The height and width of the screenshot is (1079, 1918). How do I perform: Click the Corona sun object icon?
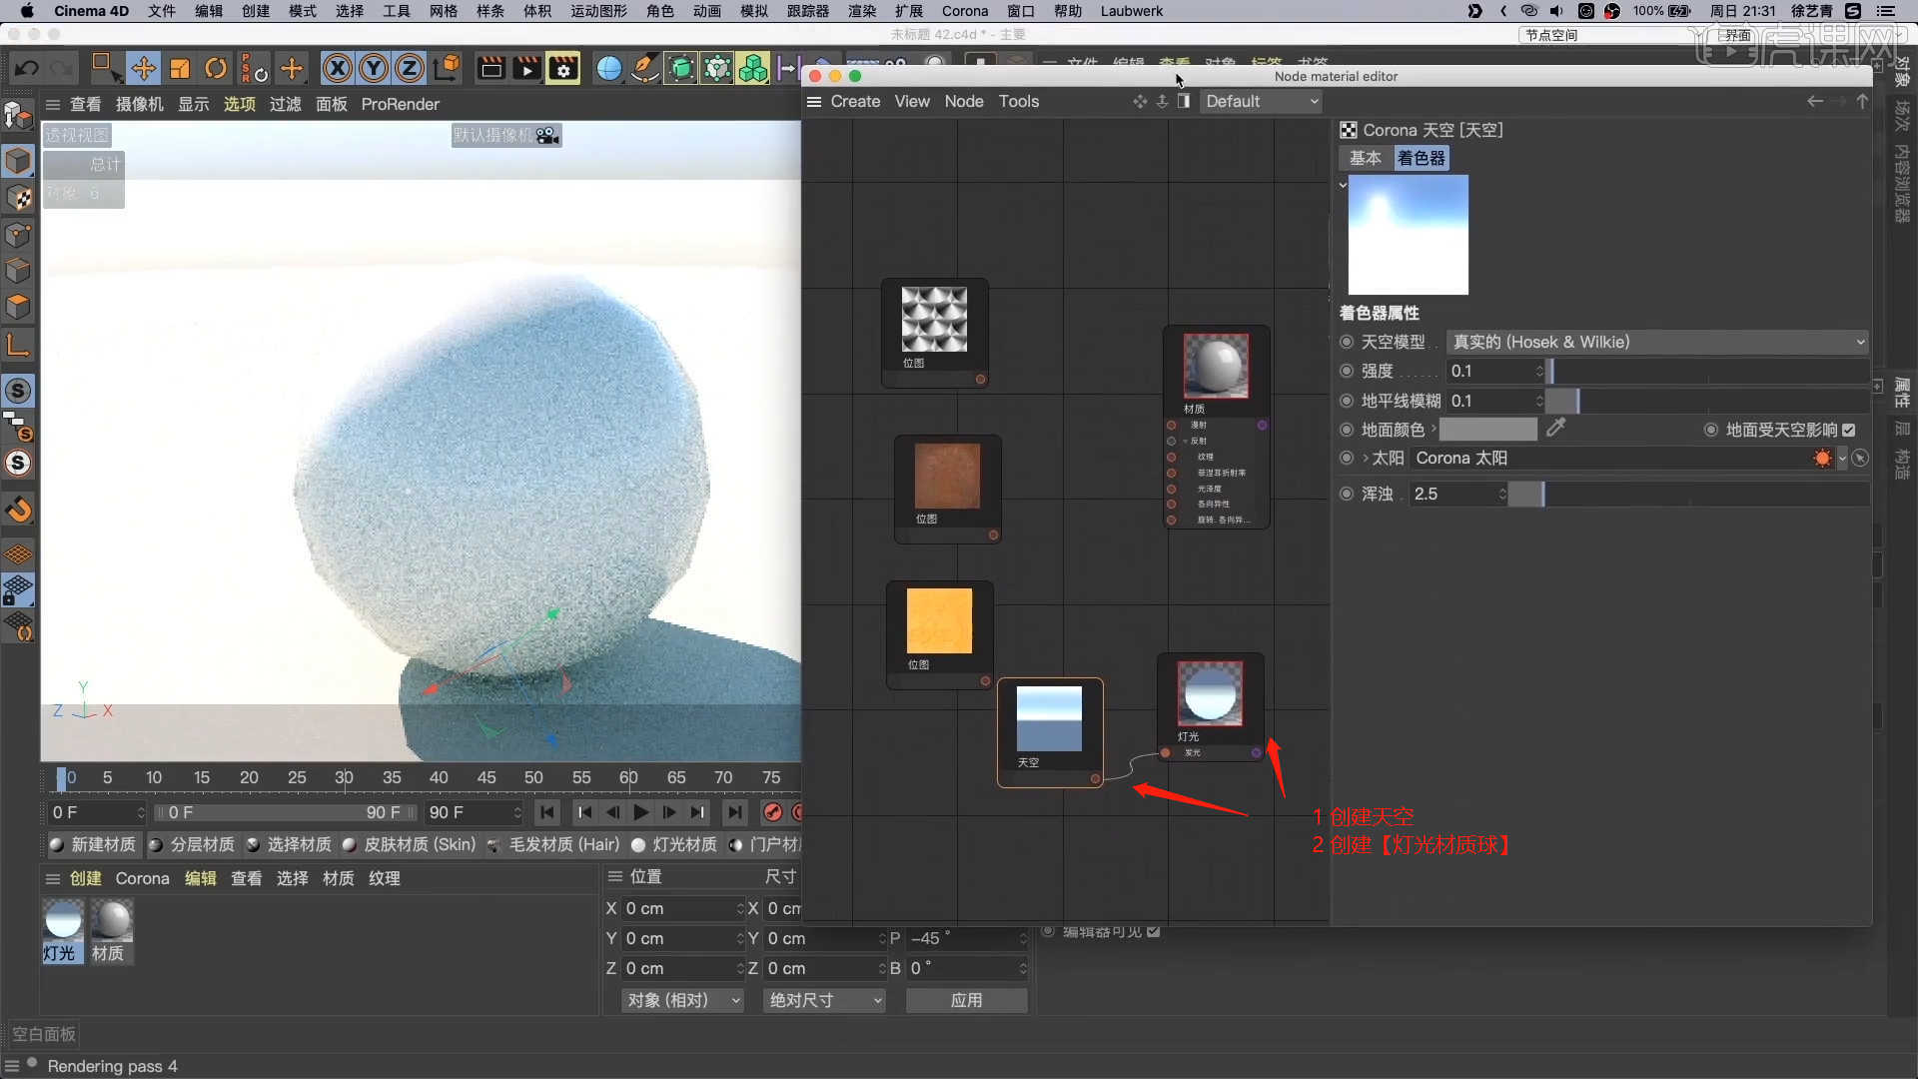click(x=1823, y=458)
